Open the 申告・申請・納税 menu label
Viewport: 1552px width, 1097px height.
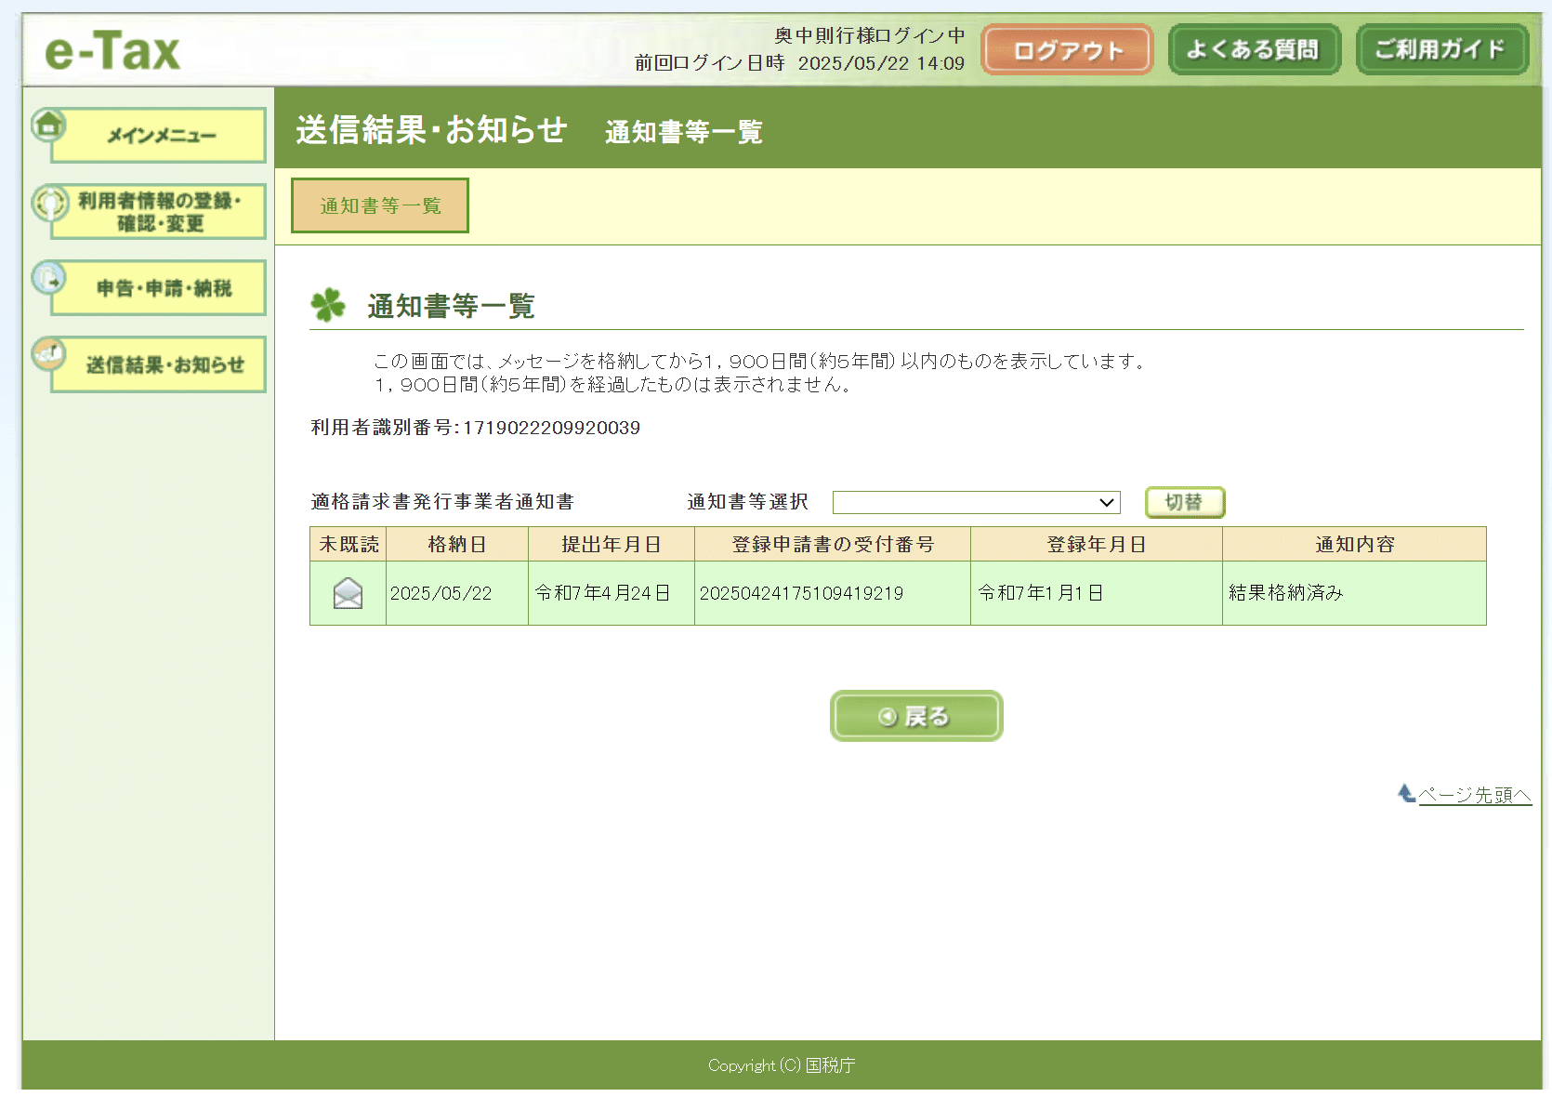[164, 288]
